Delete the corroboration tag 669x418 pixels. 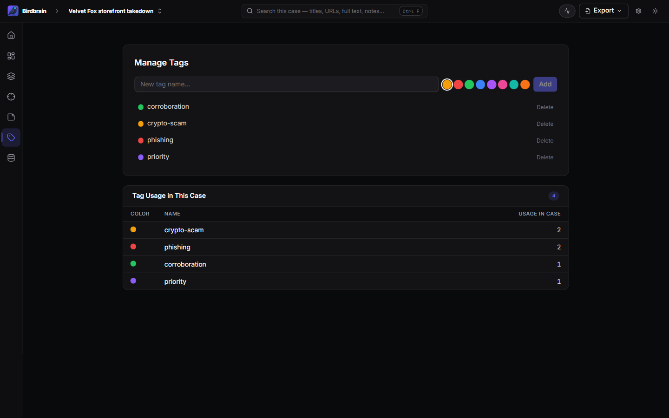(545, 107)
